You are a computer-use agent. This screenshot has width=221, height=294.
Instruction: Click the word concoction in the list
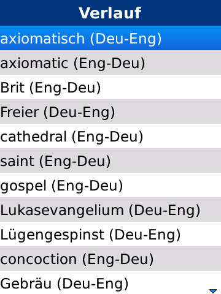point(39,259)
